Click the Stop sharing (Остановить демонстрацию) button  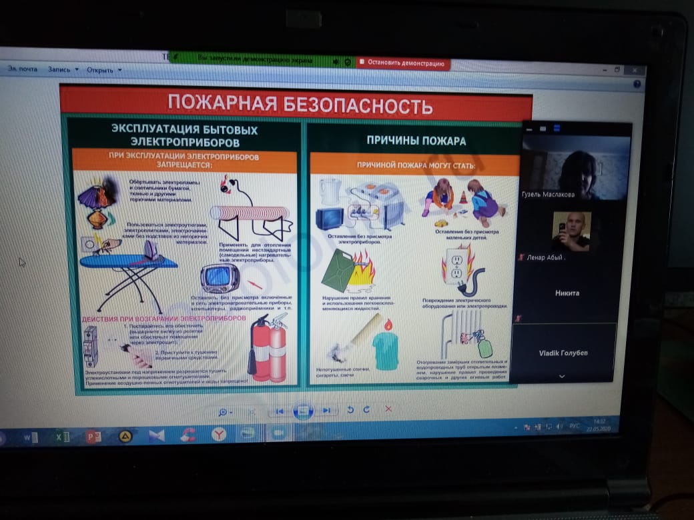click(x=403, y=63)
